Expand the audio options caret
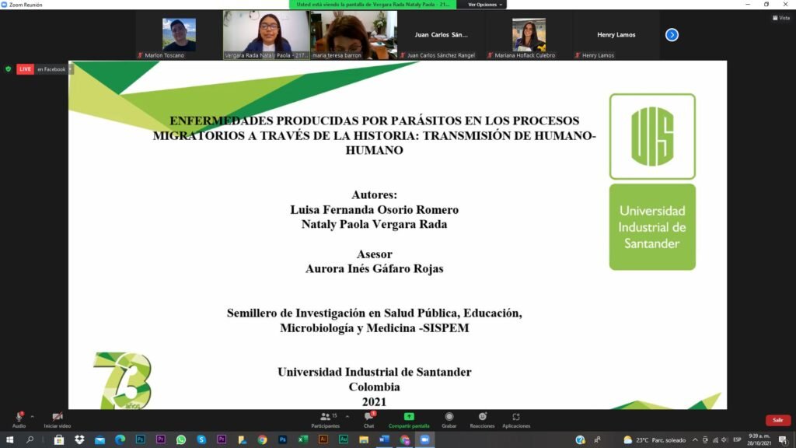796x448 pixels. click(x=33, y=417)
